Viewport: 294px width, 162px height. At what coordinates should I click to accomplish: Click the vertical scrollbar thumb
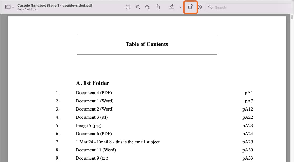pos(292,17)
